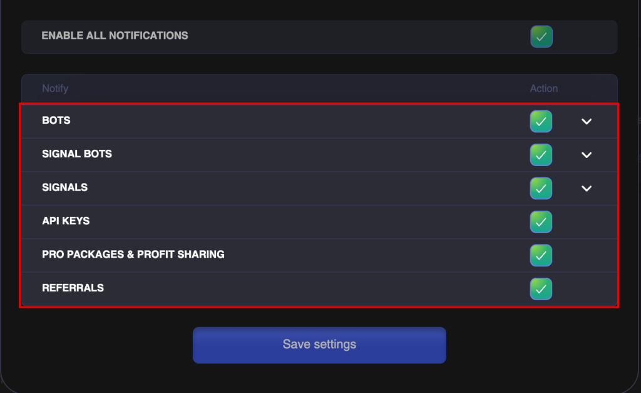Expand the SIGNALS row chevron
The height and width of the screenshot is (393, 641).
tap(587, 188)
